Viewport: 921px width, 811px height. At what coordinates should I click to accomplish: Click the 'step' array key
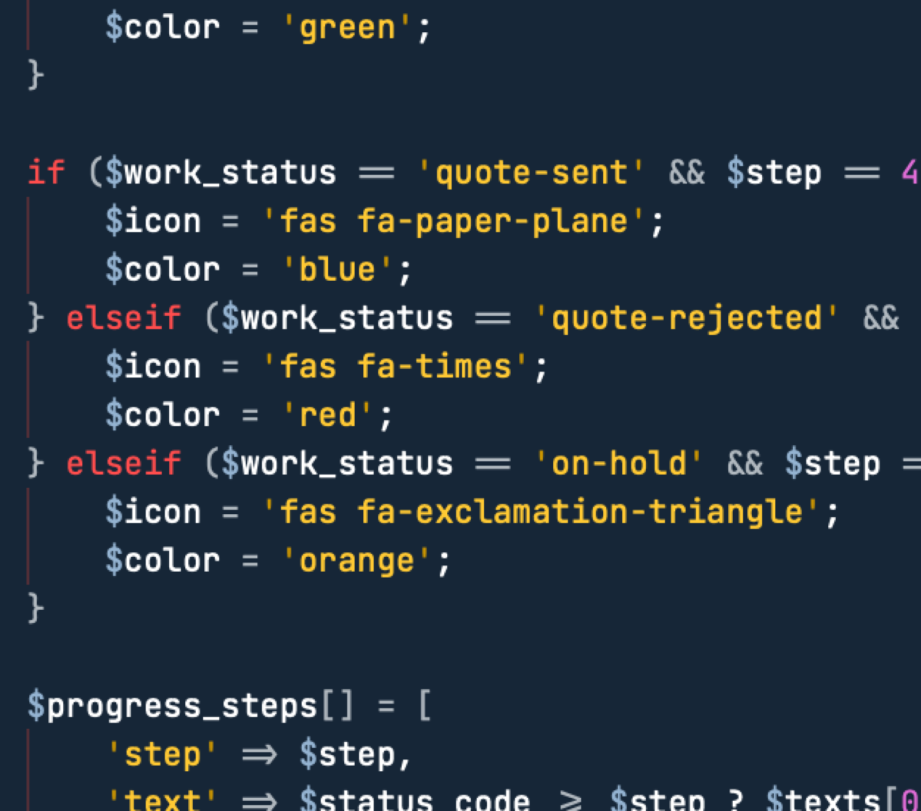pyautogui.click(x=162, y=755)
